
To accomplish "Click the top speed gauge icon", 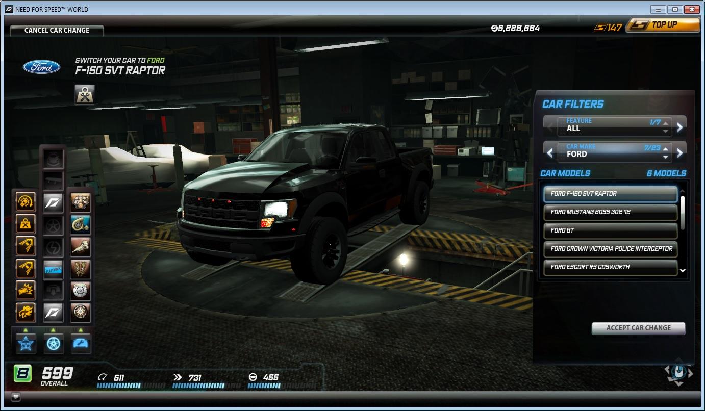I will coord(103,377).
